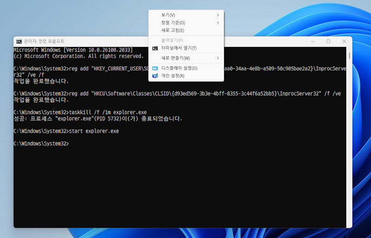Viewport: 371px width, 238px height.
Task: Click the monitor icon beside 디스플레이 설정
Action: (155, 69)
